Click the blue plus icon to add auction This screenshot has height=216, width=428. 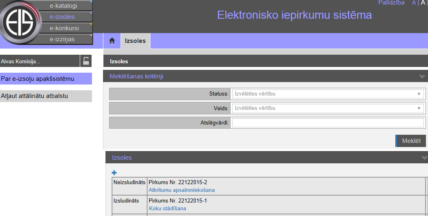click(114, 173)
